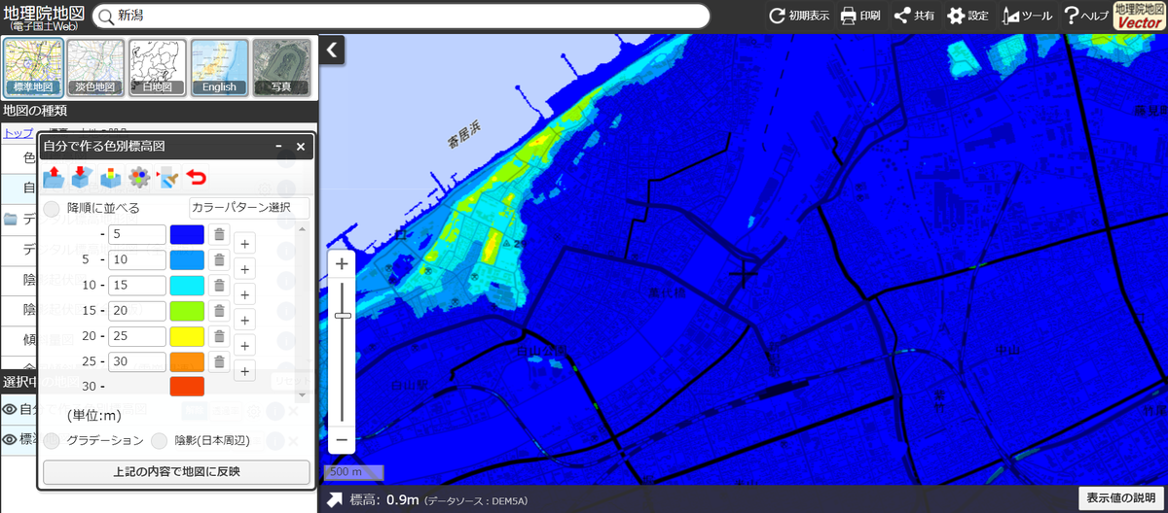Select English base map thumbnail
Screen dimensions: 1168x513
coord(219,68)
